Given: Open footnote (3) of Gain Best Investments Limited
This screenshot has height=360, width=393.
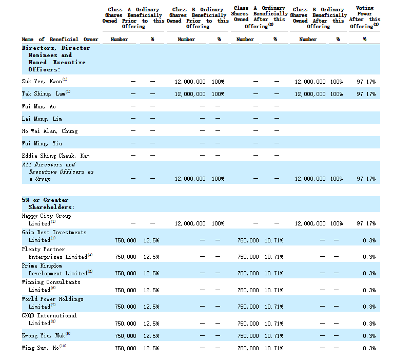Looking at the screenshot, I should point(53,238).
